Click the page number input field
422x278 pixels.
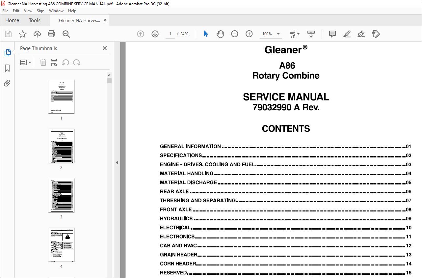[x=170, y=34]
